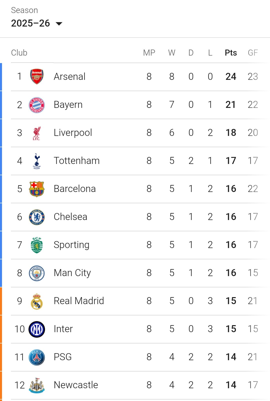
Task: Open the Newcastle team link
Action: [76, 385]
